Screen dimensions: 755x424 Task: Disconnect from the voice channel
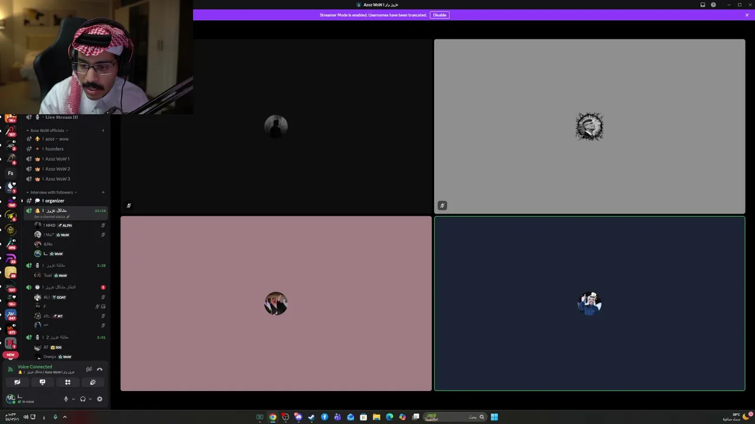tap(100, 369)
